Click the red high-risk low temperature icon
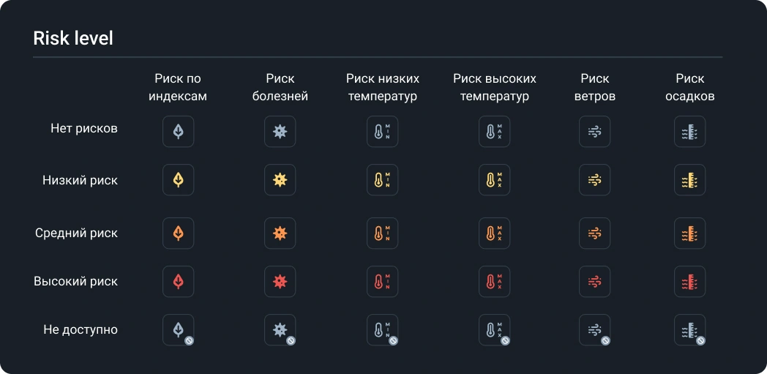Image resolution: width=767 pixels, height=374 pixels. click(x=382, y=282)
